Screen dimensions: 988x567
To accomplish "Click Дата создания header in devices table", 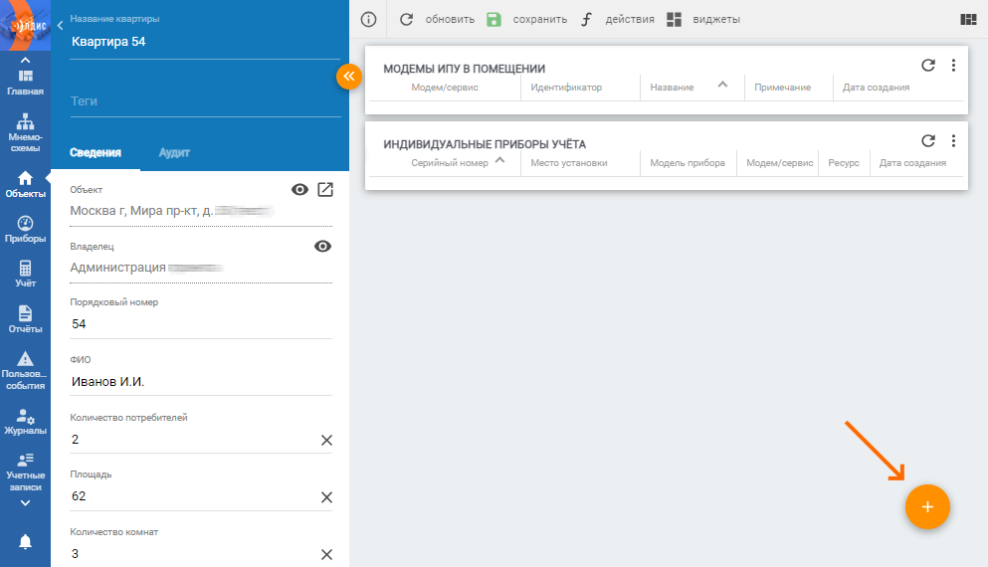I will pyautogui.click(x=912, y=163).
